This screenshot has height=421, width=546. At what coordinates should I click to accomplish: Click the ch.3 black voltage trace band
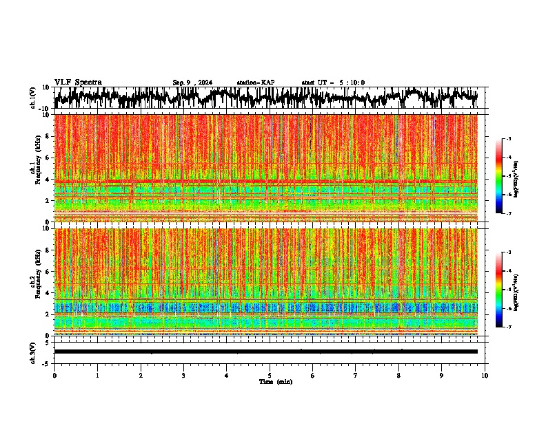point(266,352)
